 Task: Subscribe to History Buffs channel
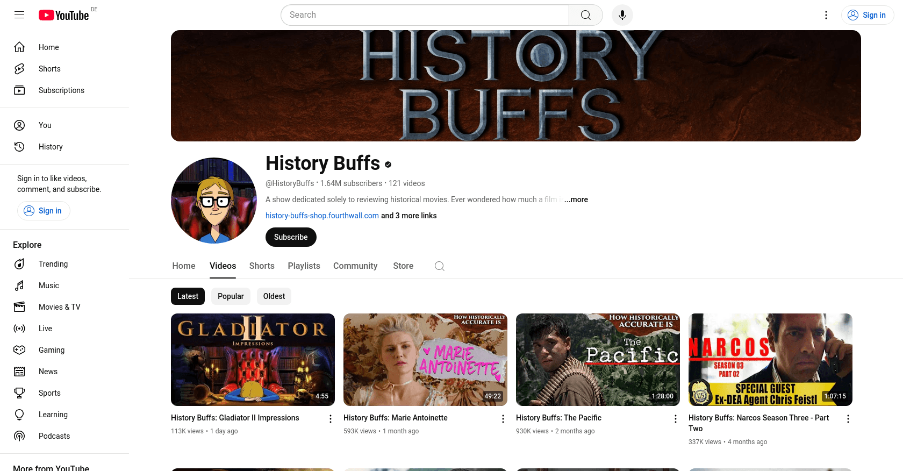tap(291, 237)
